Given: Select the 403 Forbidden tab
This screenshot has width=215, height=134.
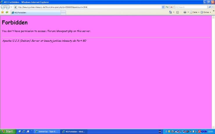Looking at the screenshot, I should point(35,12).
